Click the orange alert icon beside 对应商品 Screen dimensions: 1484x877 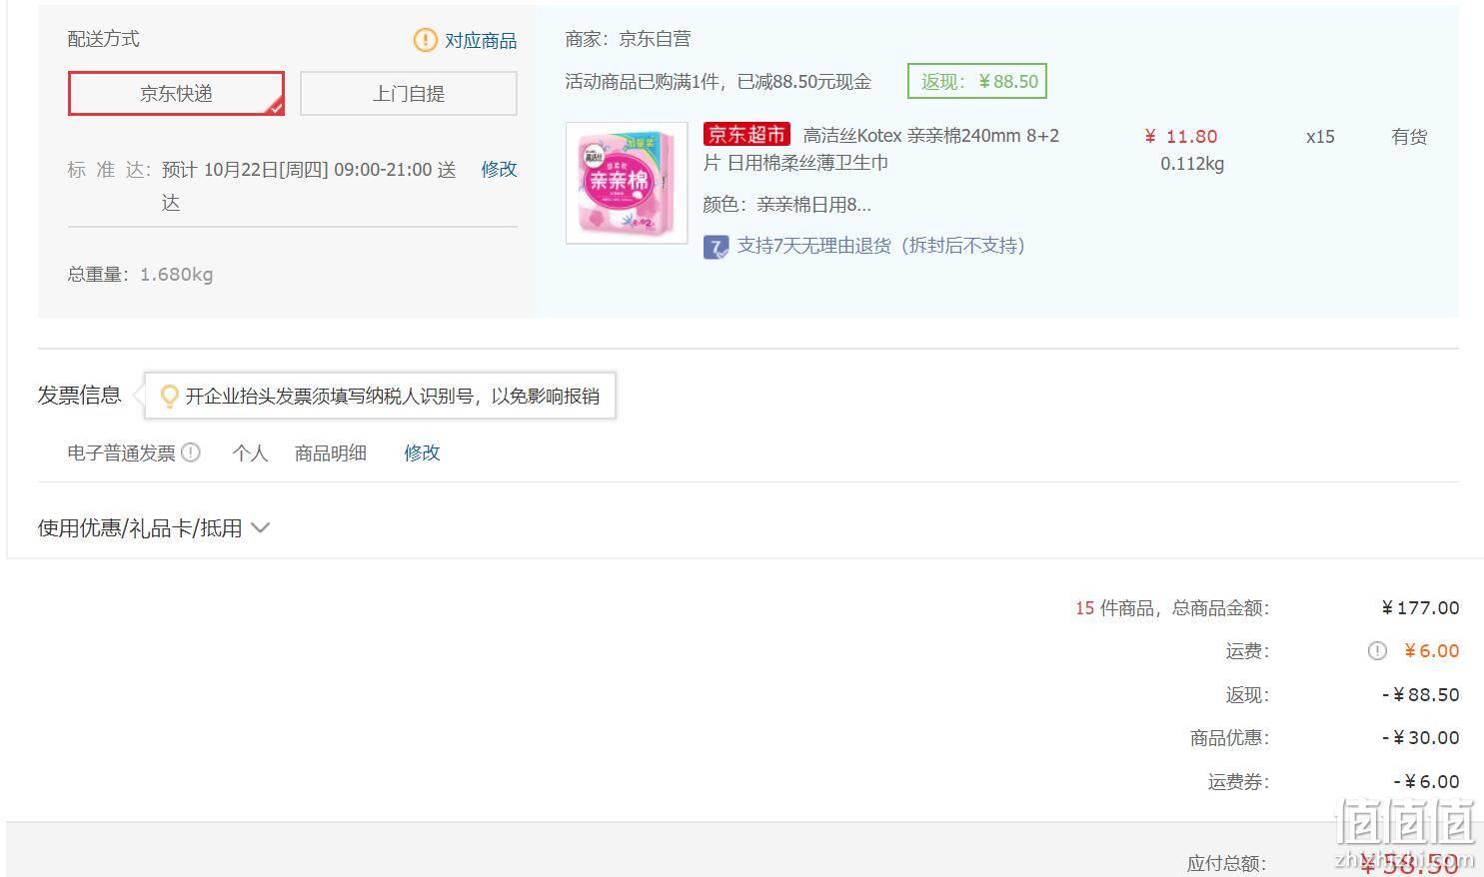point(425,40)
